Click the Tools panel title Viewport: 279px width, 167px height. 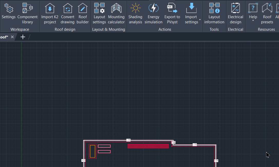point(214,29)
